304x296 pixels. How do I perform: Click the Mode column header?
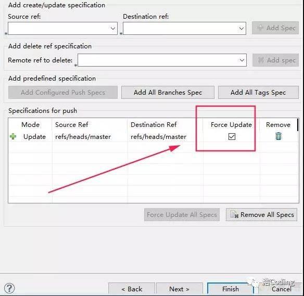[30, 124]
